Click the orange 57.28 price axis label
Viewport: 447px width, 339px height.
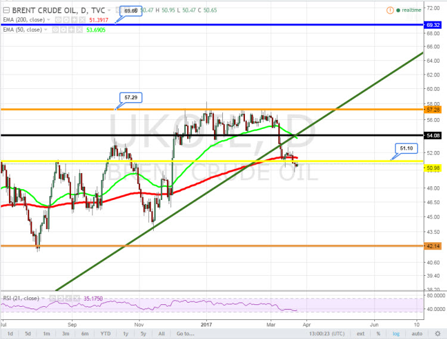pyautogui.click(x=433, y=110)
